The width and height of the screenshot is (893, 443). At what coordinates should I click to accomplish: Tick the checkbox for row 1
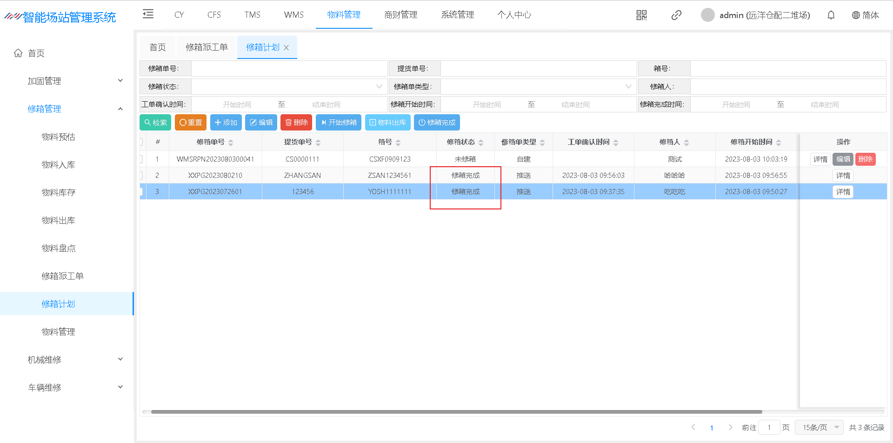(x=141, y=159)
